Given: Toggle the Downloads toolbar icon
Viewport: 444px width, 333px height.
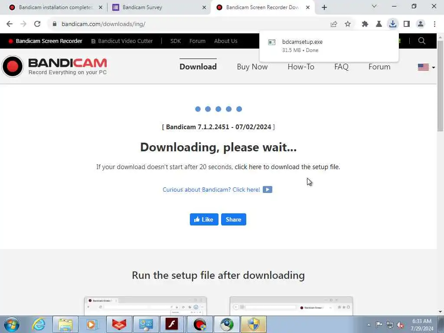Looking at the screenshot, I should pos(393,24).
